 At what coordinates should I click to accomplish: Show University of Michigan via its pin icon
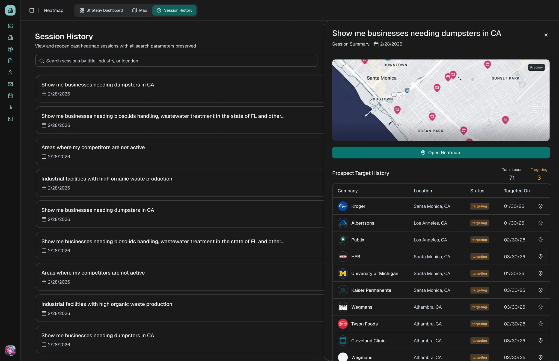540,273
